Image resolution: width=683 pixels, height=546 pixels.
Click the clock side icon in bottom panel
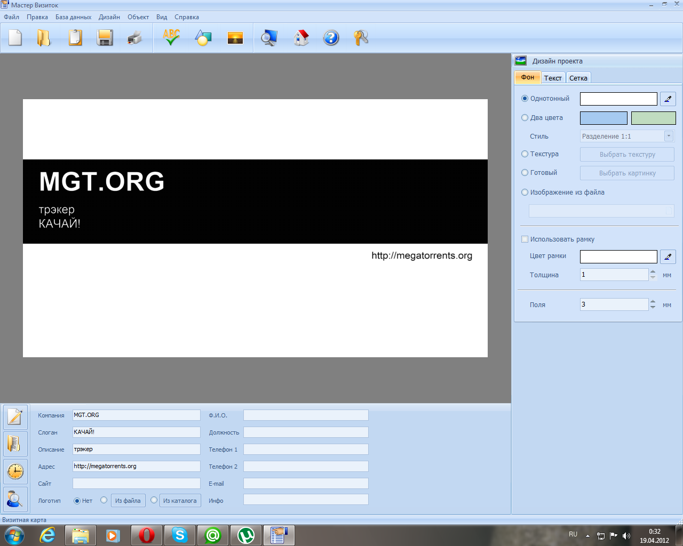click(15, 471)
